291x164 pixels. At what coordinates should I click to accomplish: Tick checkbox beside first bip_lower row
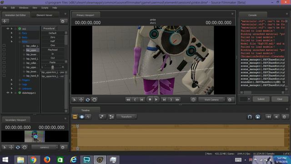coord(4,54)
